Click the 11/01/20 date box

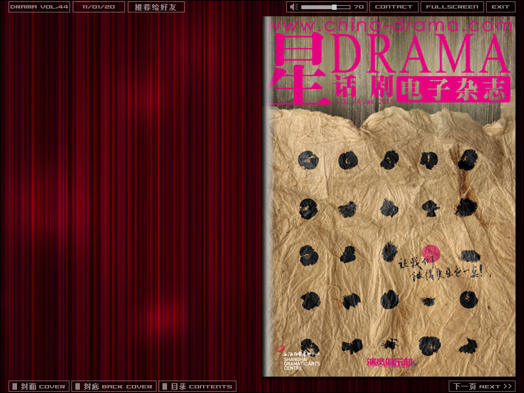coord(99,7)
